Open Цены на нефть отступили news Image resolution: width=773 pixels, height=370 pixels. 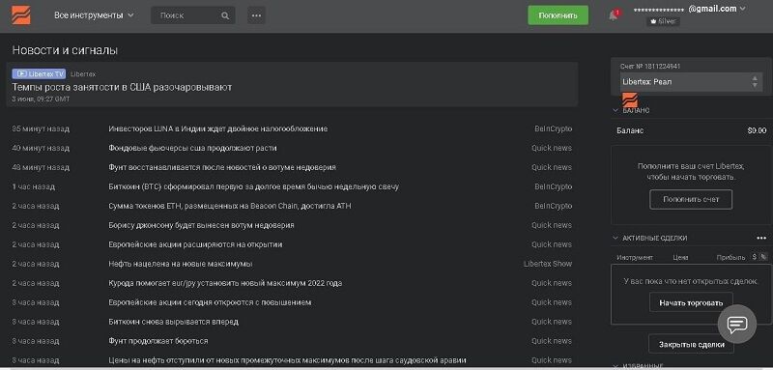tap(287, 360)
